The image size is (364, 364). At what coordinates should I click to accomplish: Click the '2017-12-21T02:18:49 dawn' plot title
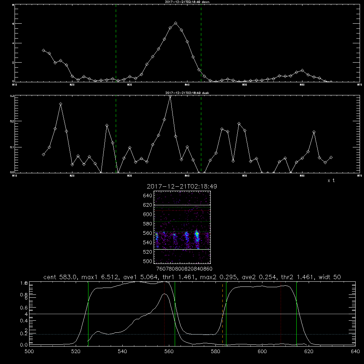pyautogui.click(x=187, y=2)
